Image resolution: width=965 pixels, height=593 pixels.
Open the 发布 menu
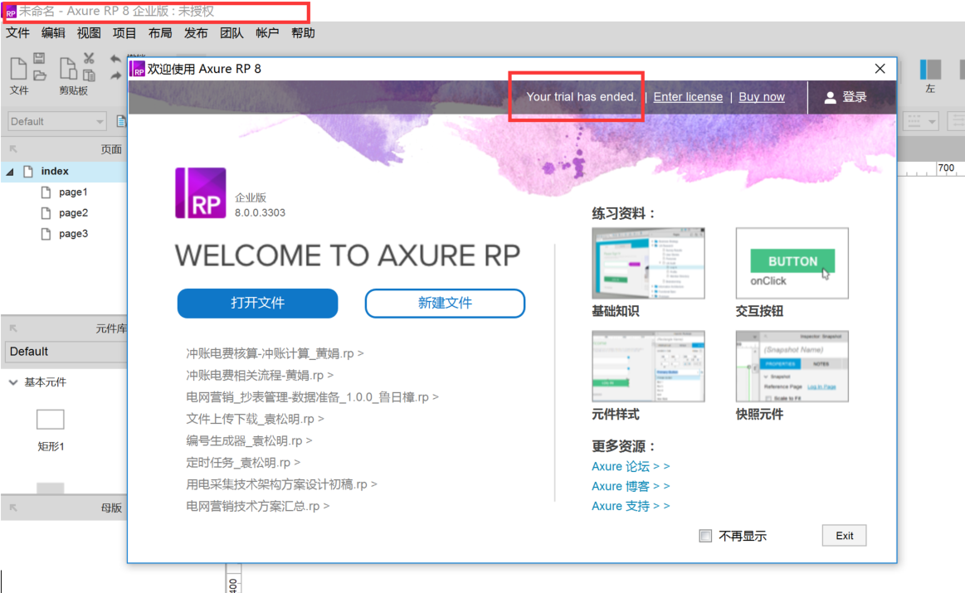(x=196, y=32)
